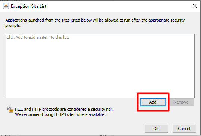Click the 'FILE and HTTP protocols' warning line
The height and width of the screenshot is (136, 201).
coord(64,109)
